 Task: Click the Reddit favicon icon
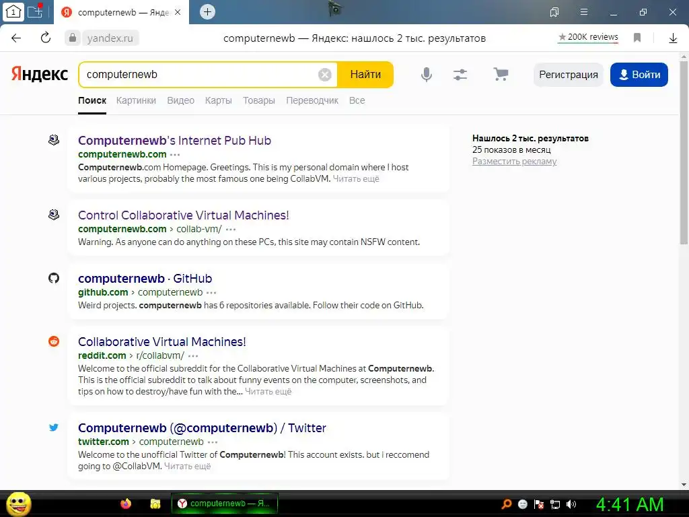pos(54,341)
